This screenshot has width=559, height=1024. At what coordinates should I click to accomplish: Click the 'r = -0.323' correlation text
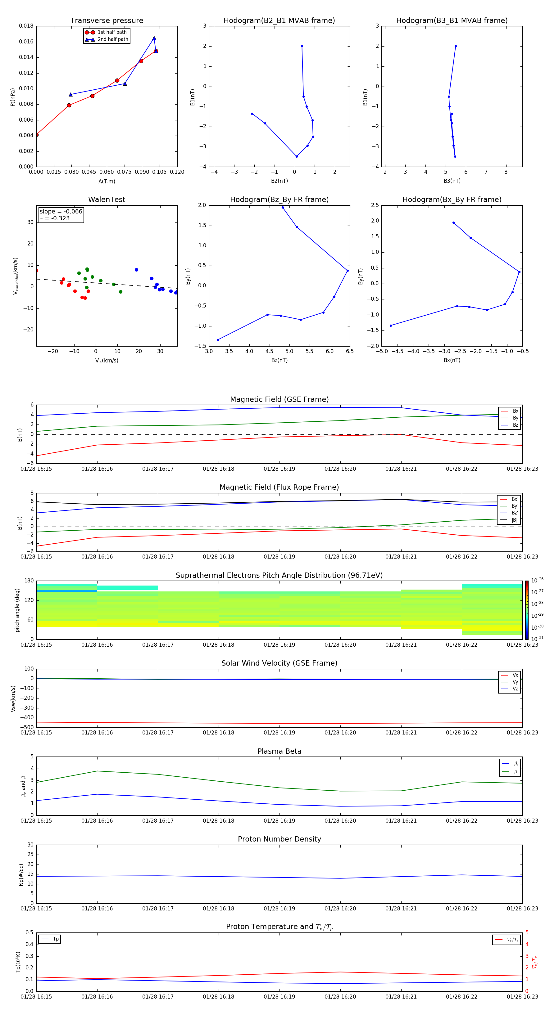pyautogui.click(x=55, y=218)
